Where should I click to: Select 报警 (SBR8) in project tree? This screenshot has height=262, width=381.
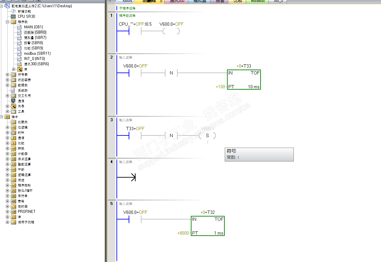tap(34, 43)
